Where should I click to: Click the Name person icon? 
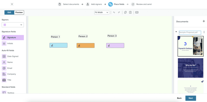[x=4, y=62]
